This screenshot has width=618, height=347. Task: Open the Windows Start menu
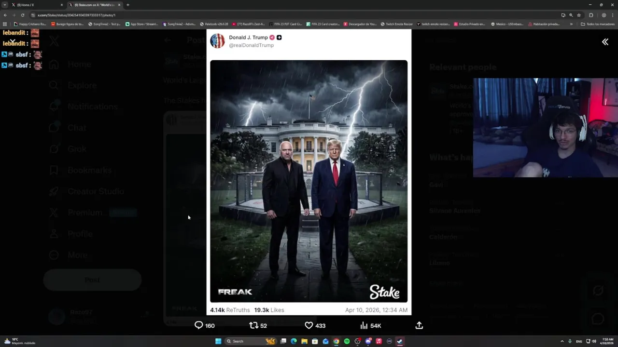[218, 341]
